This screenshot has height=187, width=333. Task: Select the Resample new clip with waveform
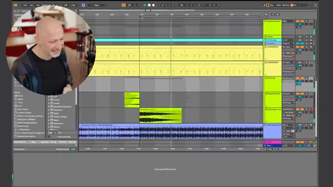(x=161, y=115)
